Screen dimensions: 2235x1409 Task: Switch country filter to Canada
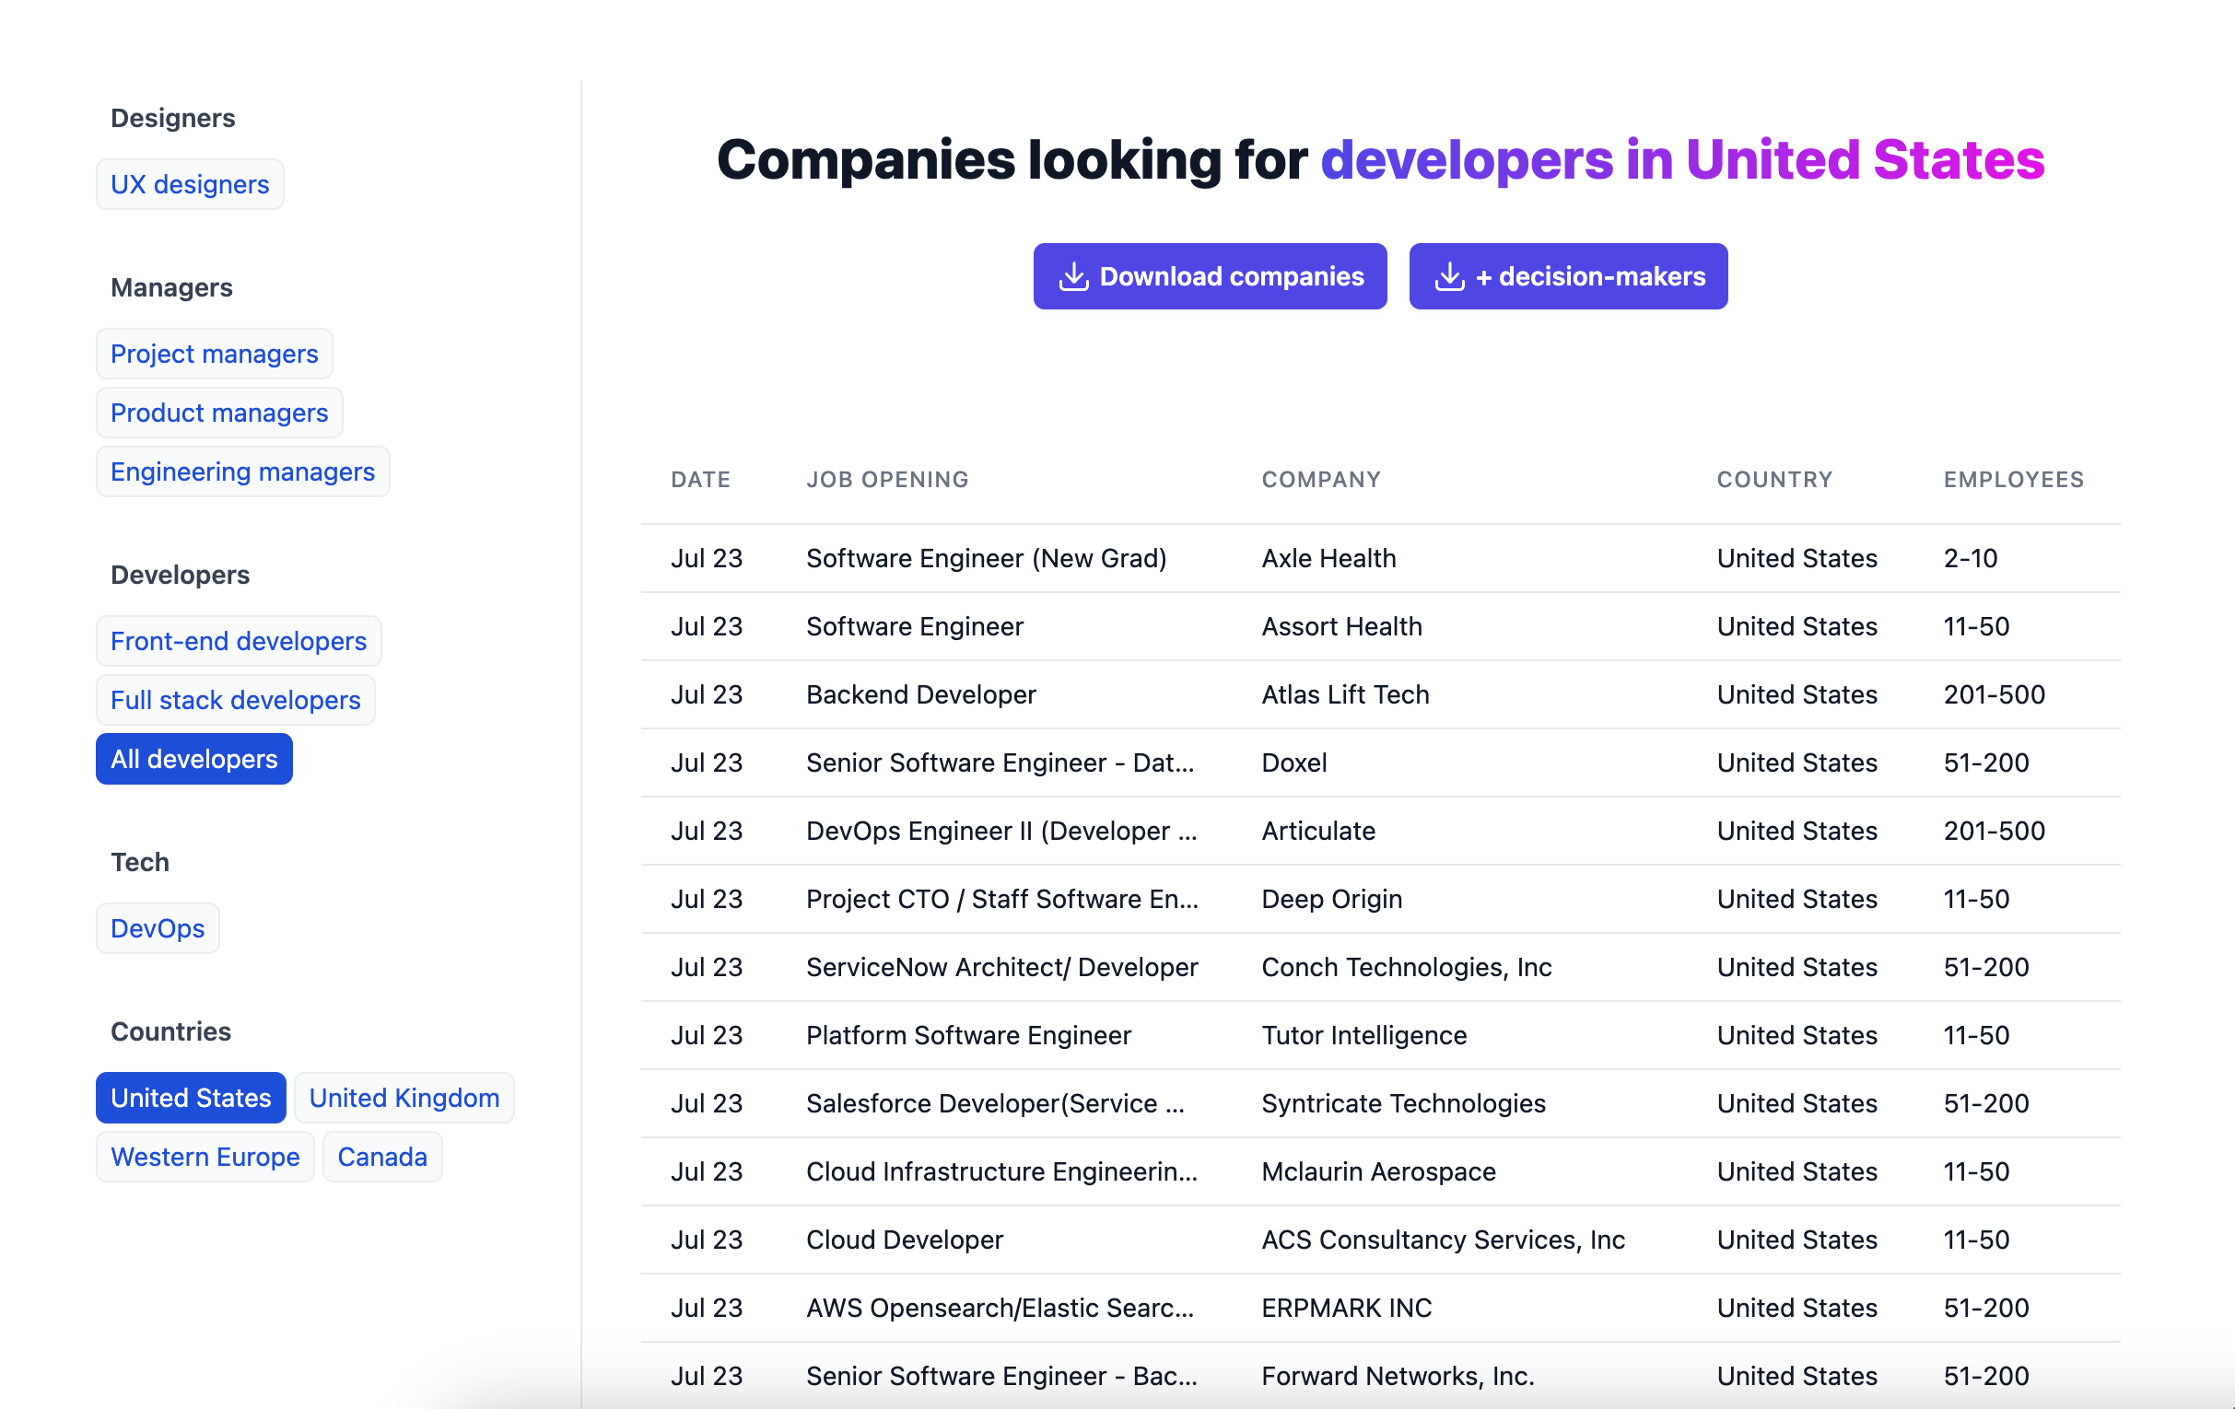pos(382,1157)
